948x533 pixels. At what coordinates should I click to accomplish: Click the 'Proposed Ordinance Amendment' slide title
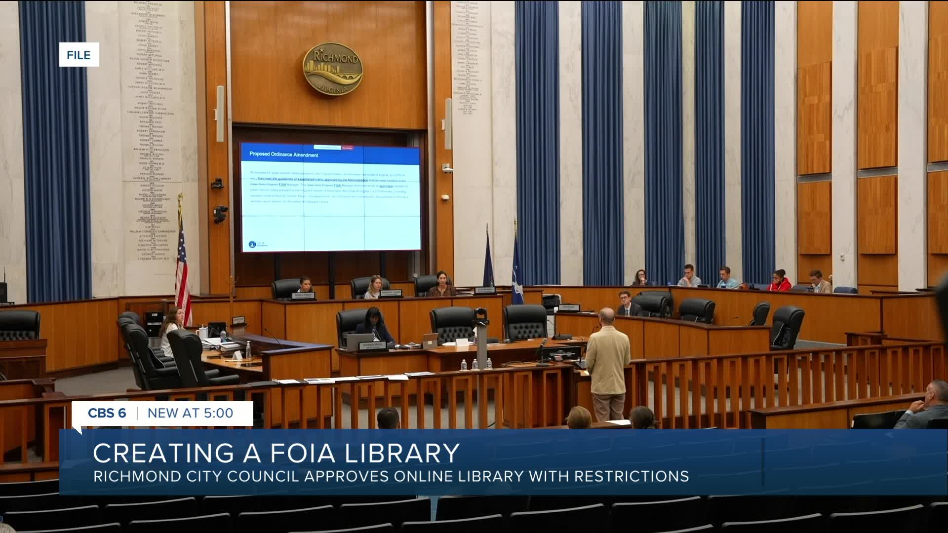tap(283, 154)
